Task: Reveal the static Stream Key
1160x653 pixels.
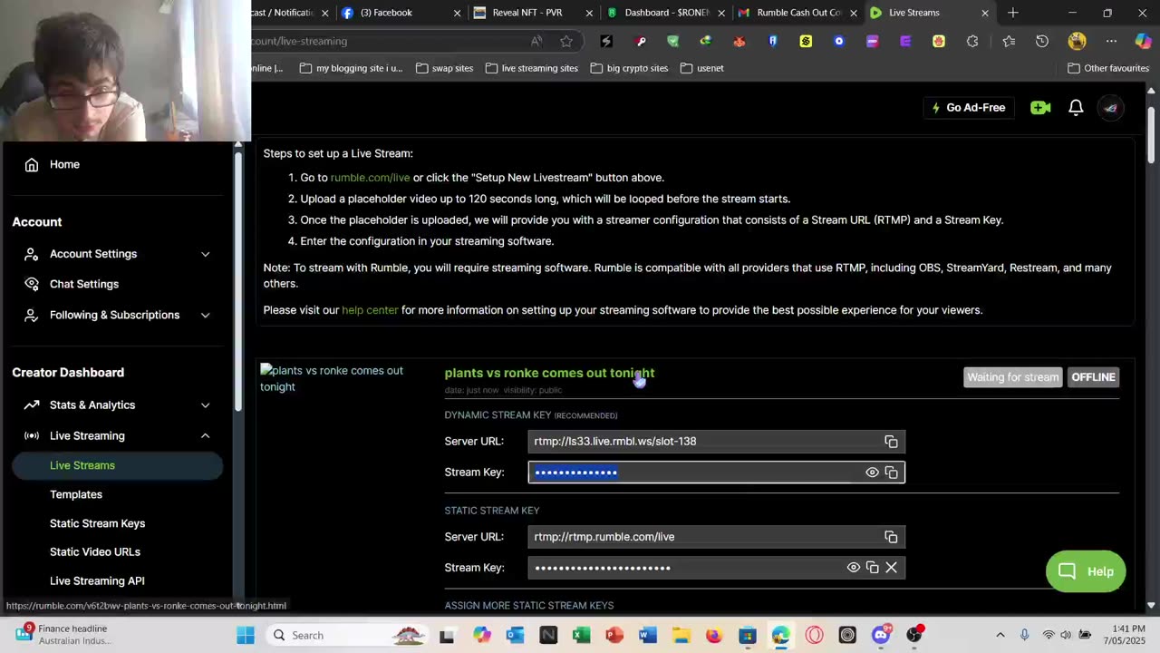Action: coord(853,568)
